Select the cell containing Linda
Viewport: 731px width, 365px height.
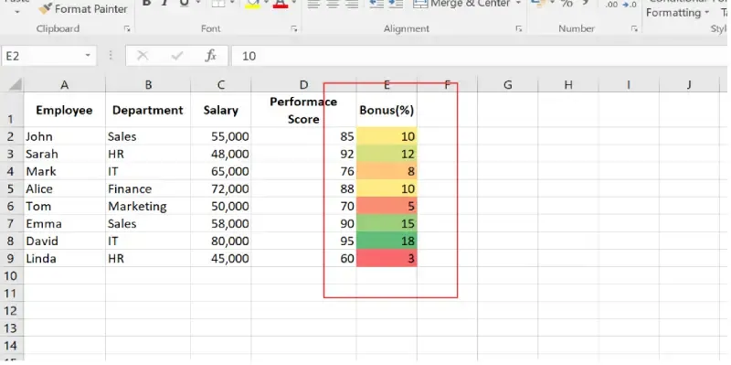(64, 259)
